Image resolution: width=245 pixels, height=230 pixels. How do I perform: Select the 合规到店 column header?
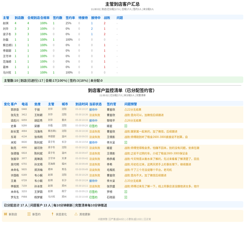34,18
